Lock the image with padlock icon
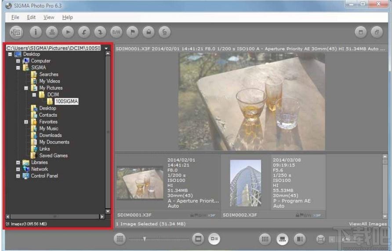 pos(149,32)
